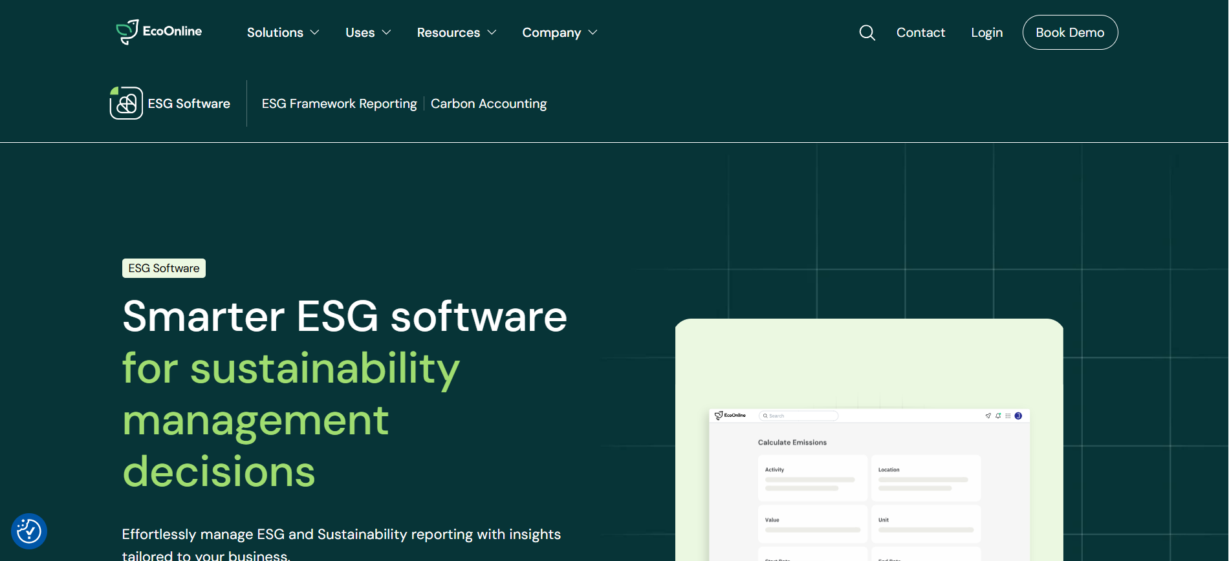Screen dimensions: 1229x561
Task: Expand the Solutions menu
Action: 283,32
